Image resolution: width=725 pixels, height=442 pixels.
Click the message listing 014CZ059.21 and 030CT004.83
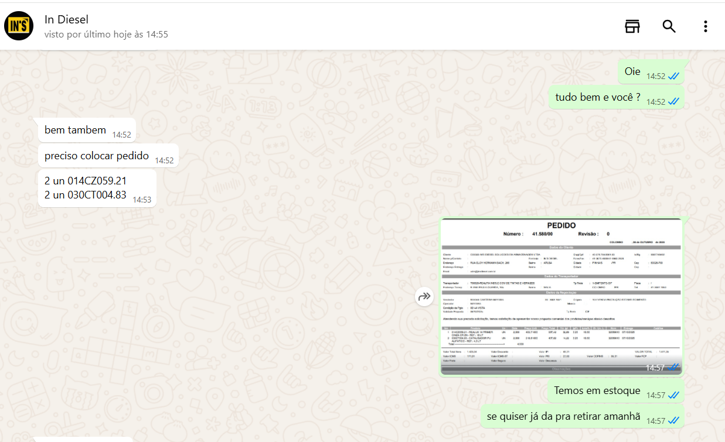pyautogui.click(x=86, y=188)
